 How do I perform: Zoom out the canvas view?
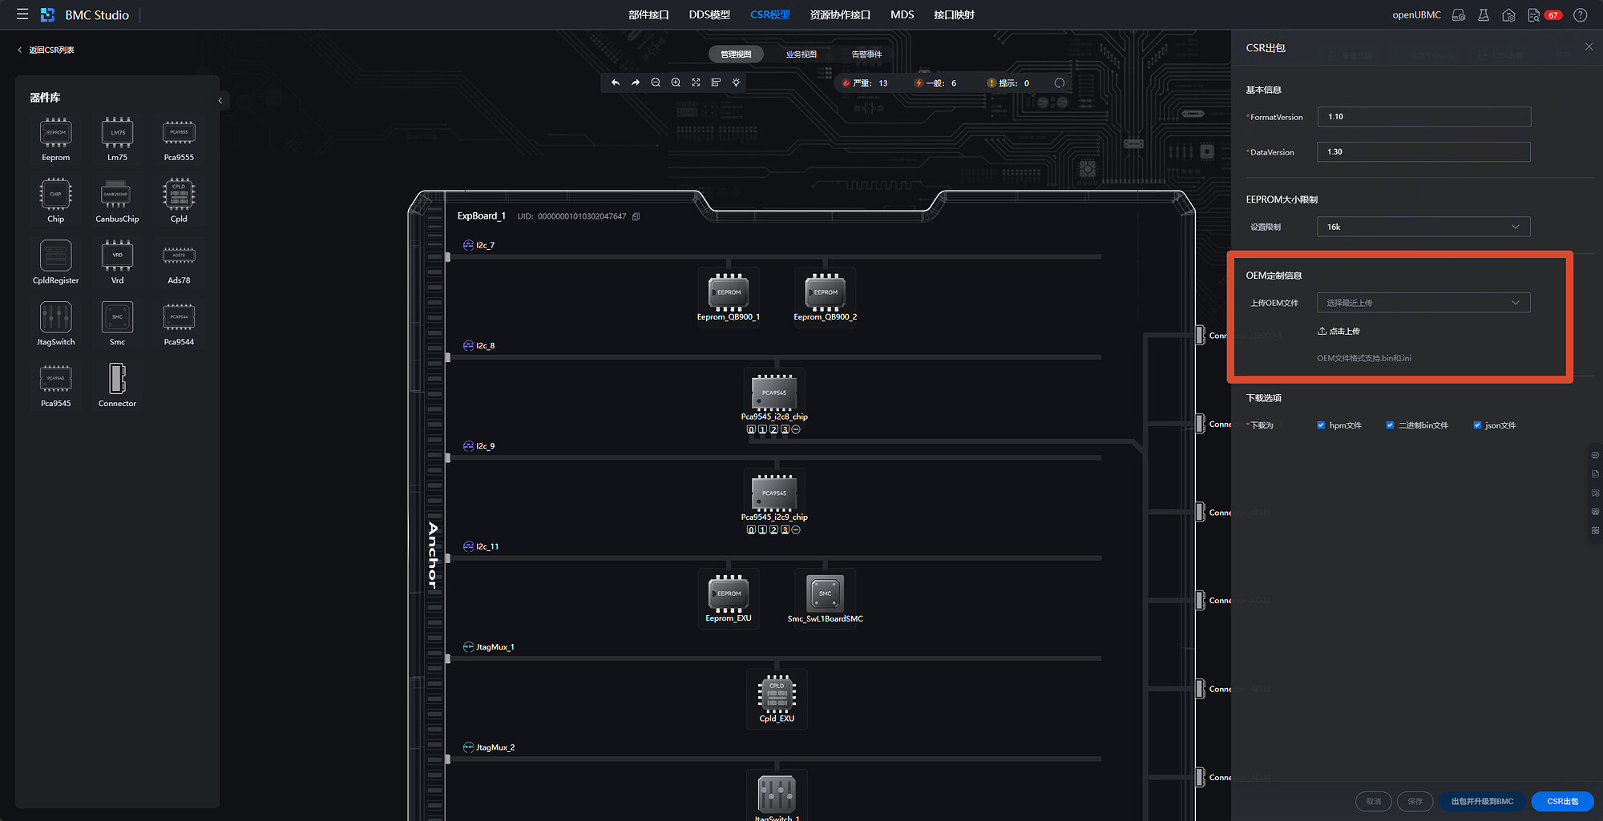[x=656, y=83]
